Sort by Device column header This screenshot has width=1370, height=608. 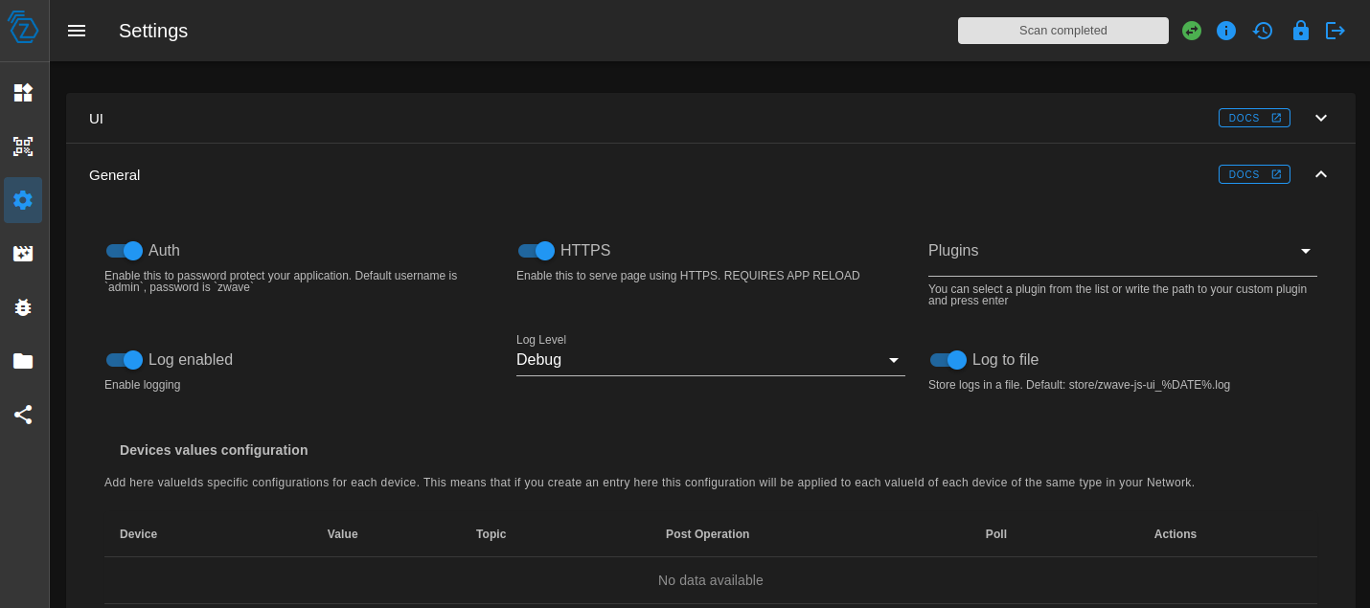pyautogui.click(x=138, y=534)
